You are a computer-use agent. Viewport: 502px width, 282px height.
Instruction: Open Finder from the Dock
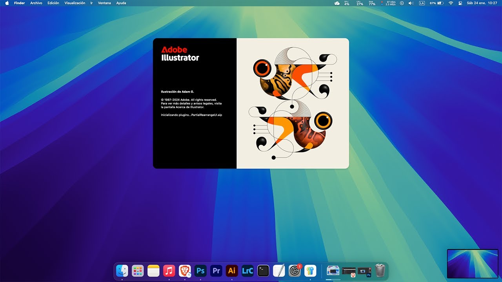pos(122,271)
